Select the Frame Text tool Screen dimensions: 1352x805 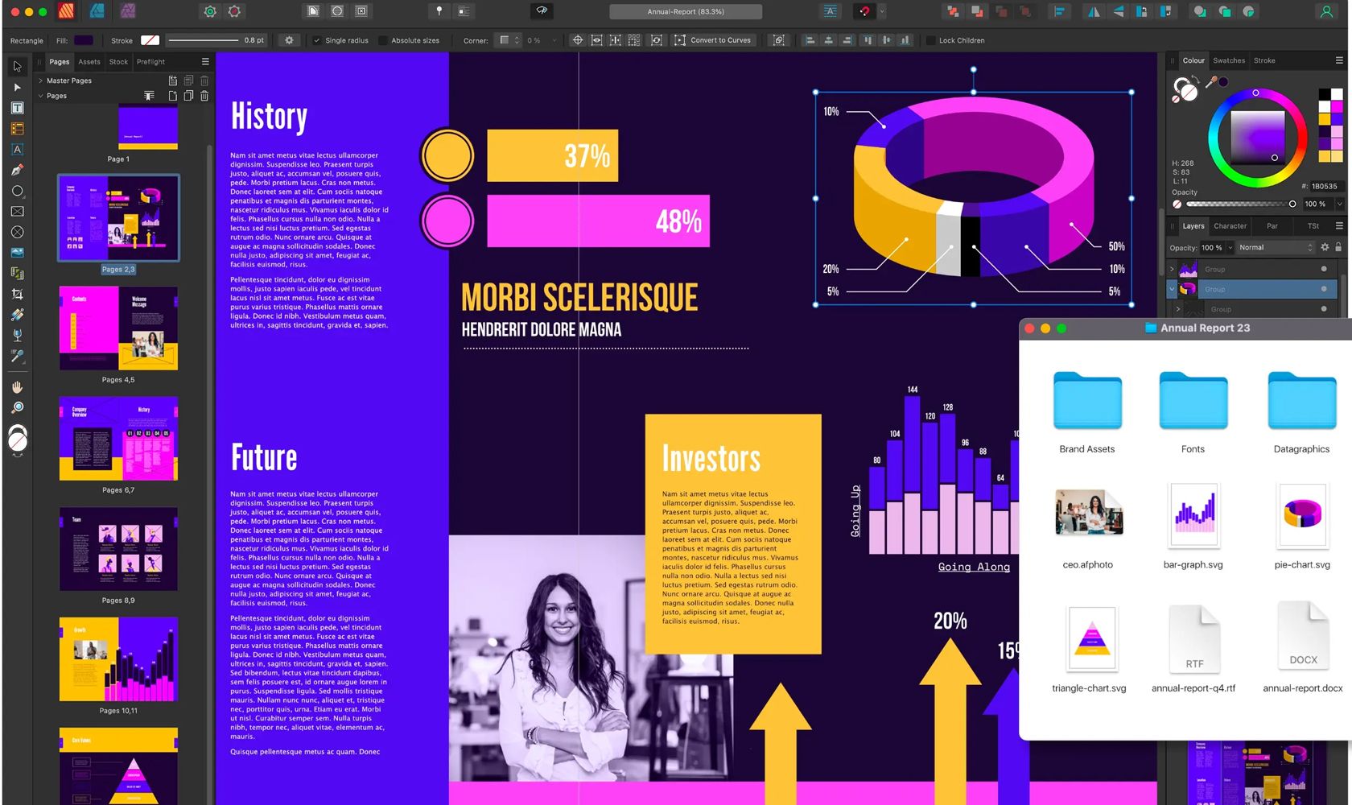coord(18,107)
